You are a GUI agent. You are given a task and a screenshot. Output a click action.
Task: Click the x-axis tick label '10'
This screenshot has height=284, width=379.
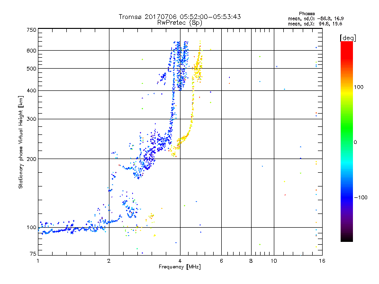coord(274,261)
